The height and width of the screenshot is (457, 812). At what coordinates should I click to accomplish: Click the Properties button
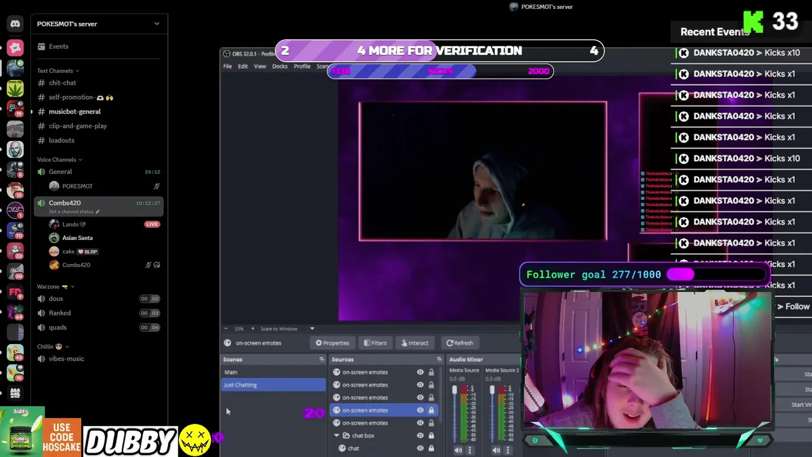click(332, 343)
